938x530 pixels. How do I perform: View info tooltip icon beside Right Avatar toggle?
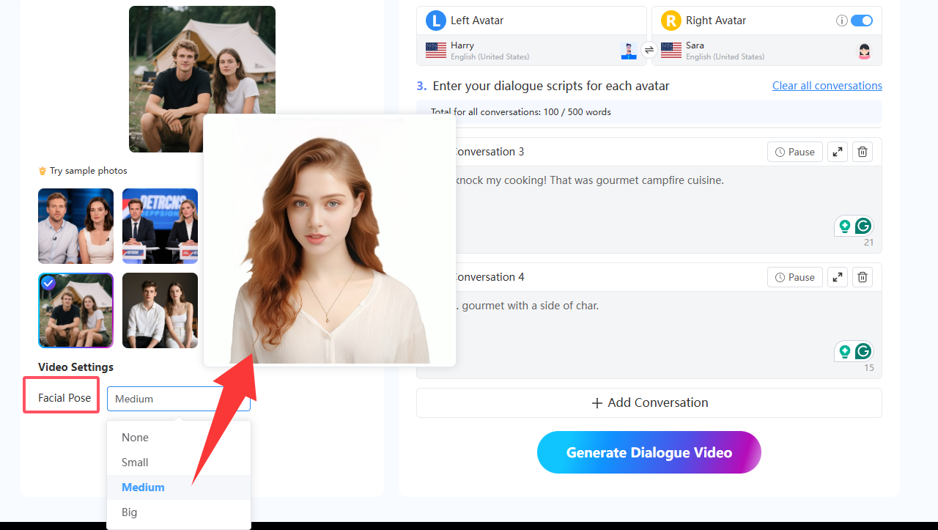841,20
